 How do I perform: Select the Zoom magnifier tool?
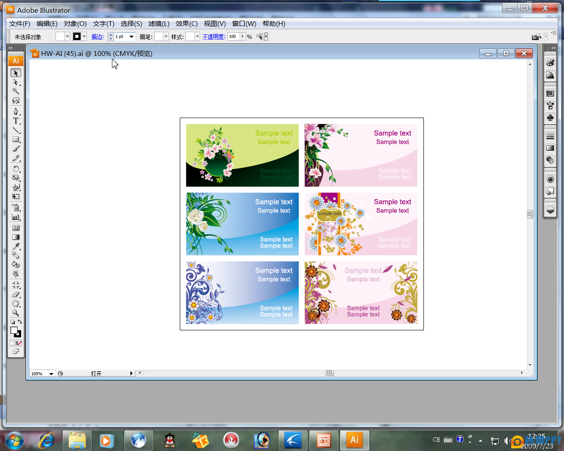click(16, 313)
